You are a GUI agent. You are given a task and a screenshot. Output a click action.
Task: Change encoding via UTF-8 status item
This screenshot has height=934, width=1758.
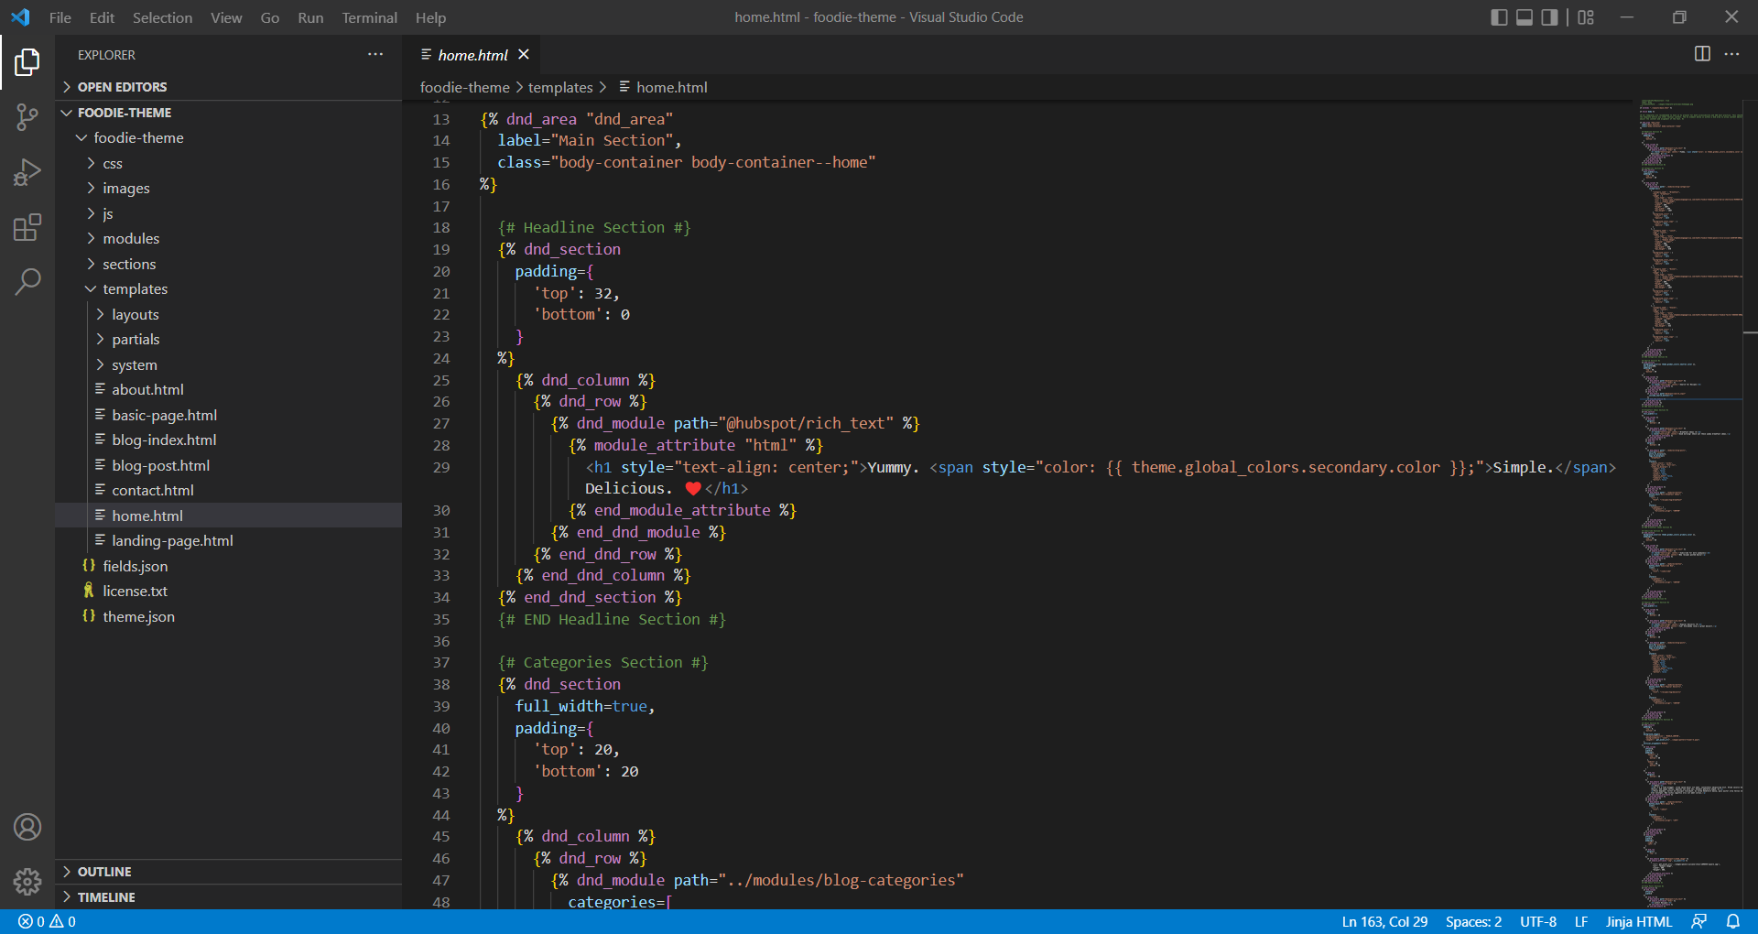[1538, 922]
